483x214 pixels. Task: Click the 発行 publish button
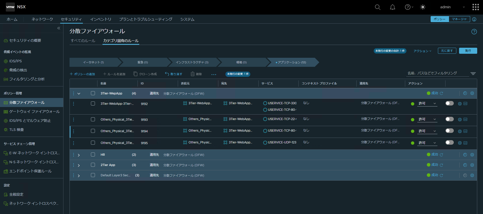point(468,51)
